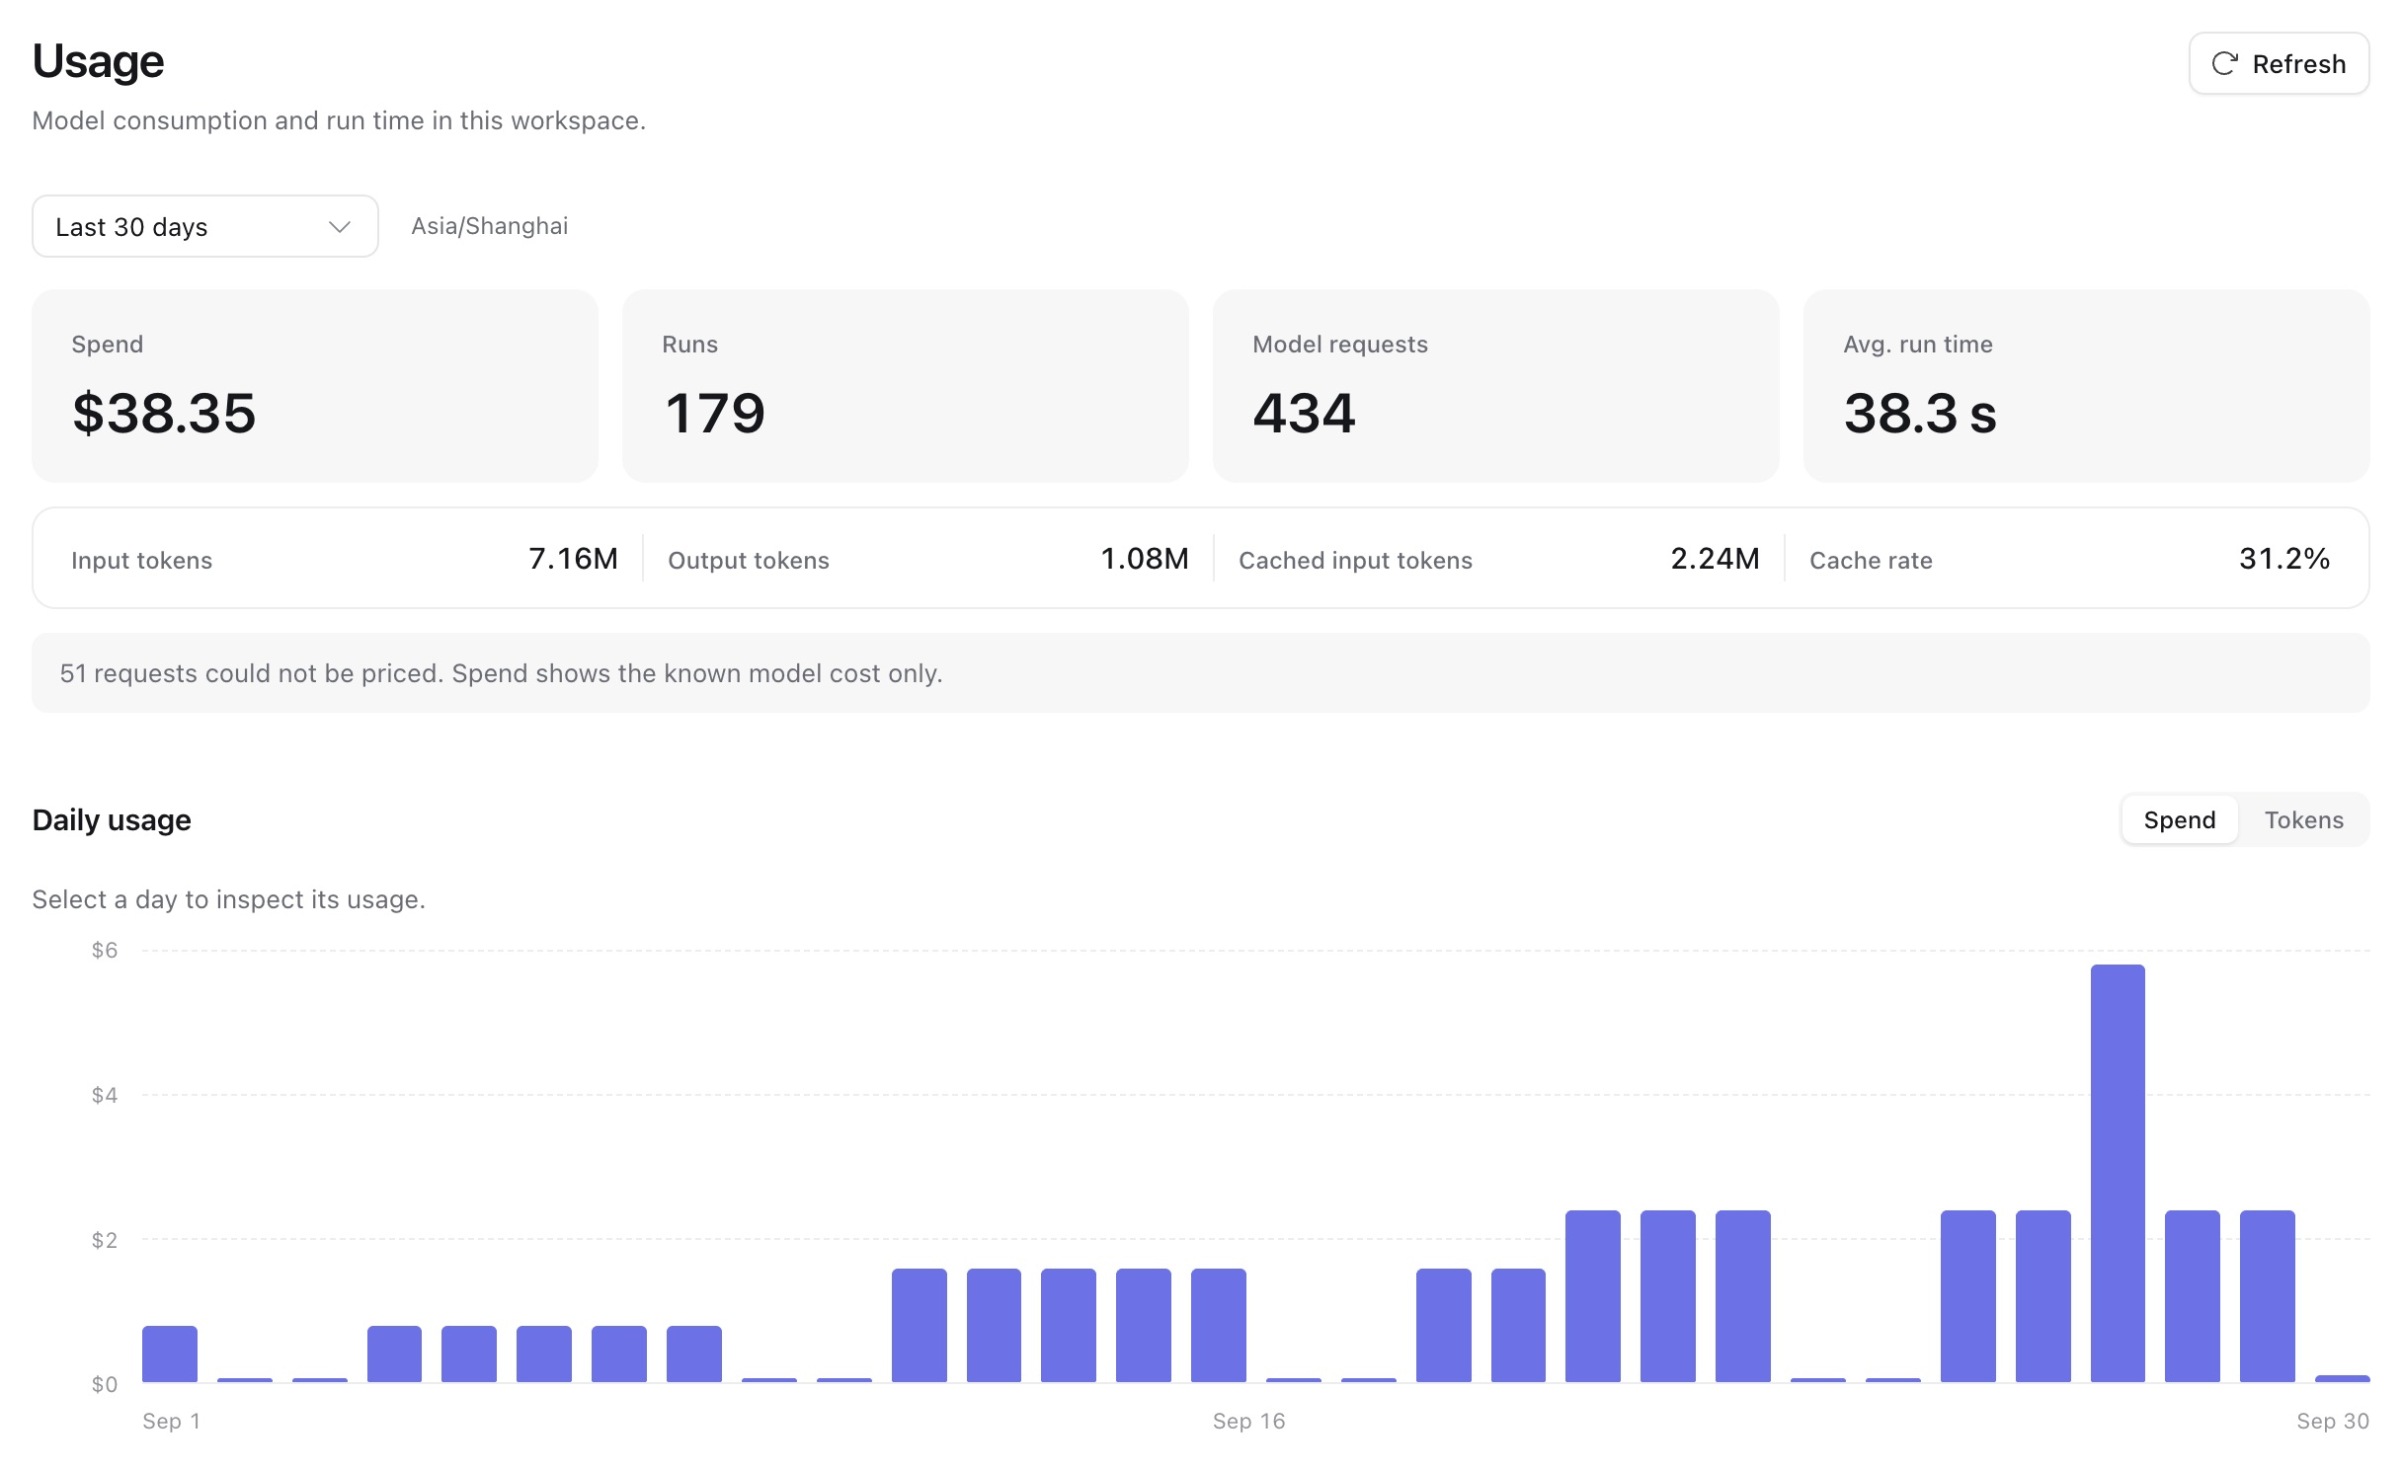
Task: Select the tallest spend bar near $6
Action: click(x=2118, y=1173)
